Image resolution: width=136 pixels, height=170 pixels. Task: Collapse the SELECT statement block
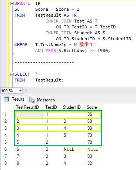point(12,74)
